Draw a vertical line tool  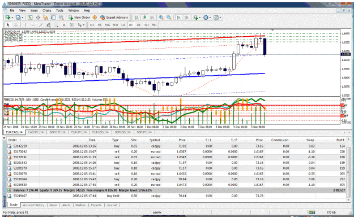(25, 25)
